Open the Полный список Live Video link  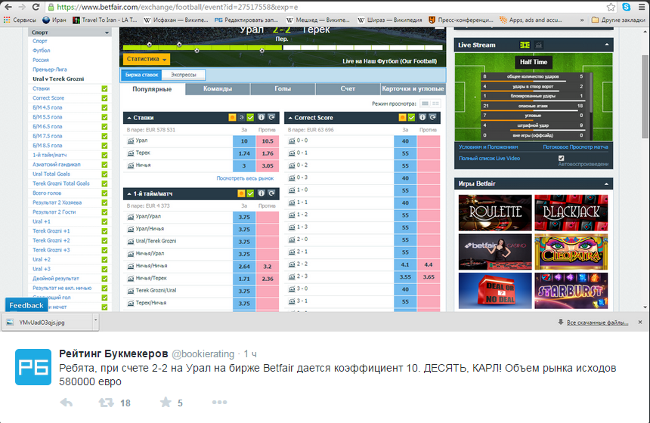tap(489, 159)
